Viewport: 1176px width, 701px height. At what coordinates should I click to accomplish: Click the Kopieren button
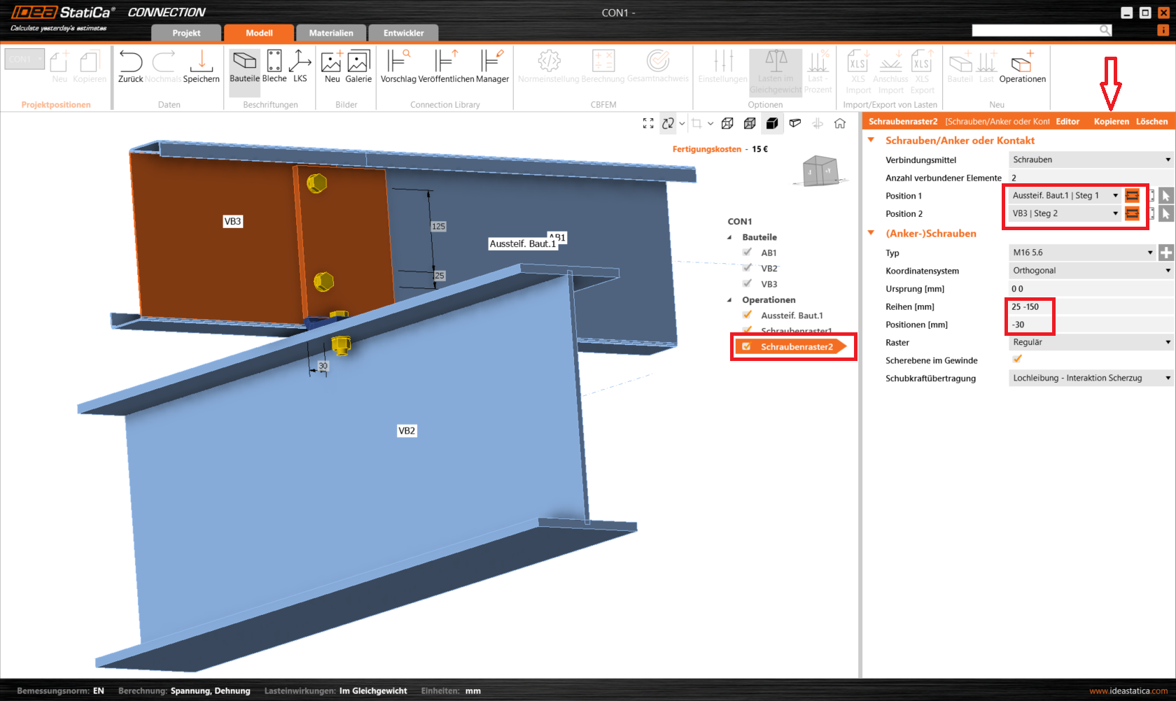1111,122
